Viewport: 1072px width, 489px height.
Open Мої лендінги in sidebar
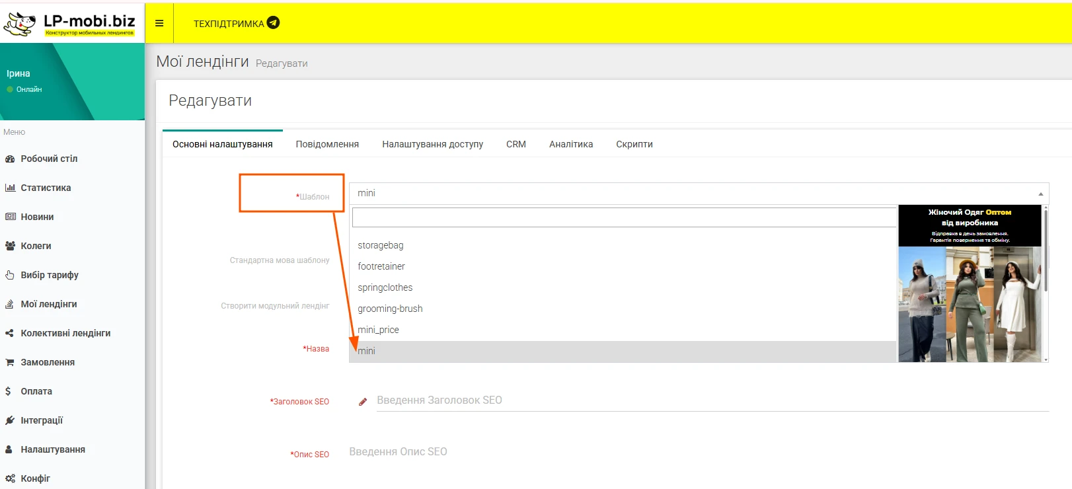[49, 304]
